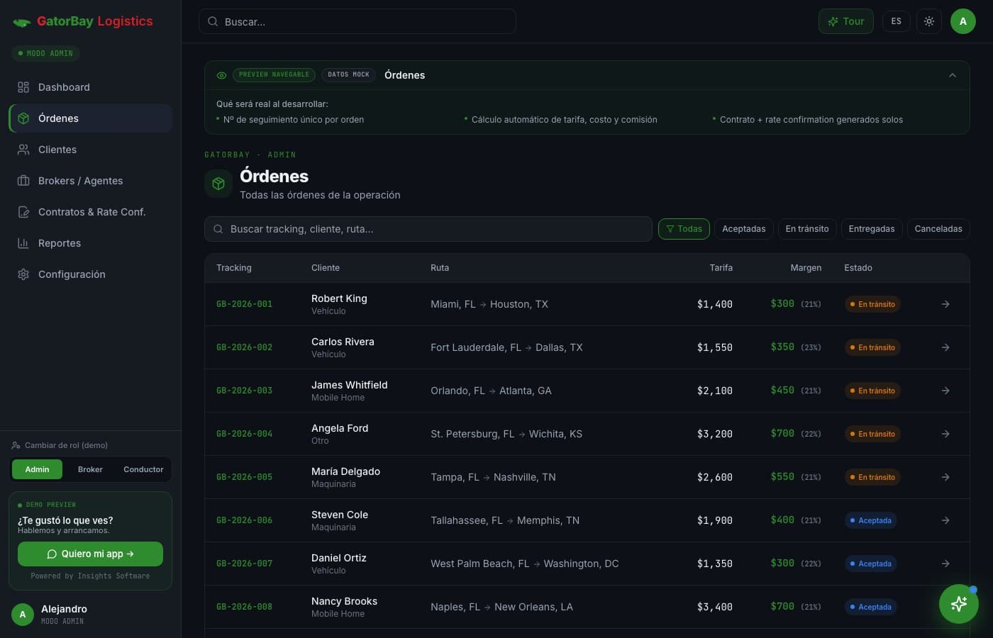
Task: Select the Todas filter
Action: coord(684,229)
